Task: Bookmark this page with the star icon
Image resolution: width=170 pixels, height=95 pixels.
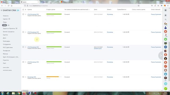Action: click(138, 6)
